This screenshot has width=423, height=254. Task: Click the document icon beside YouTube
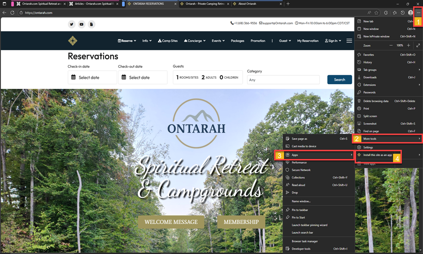pos(91,24)
